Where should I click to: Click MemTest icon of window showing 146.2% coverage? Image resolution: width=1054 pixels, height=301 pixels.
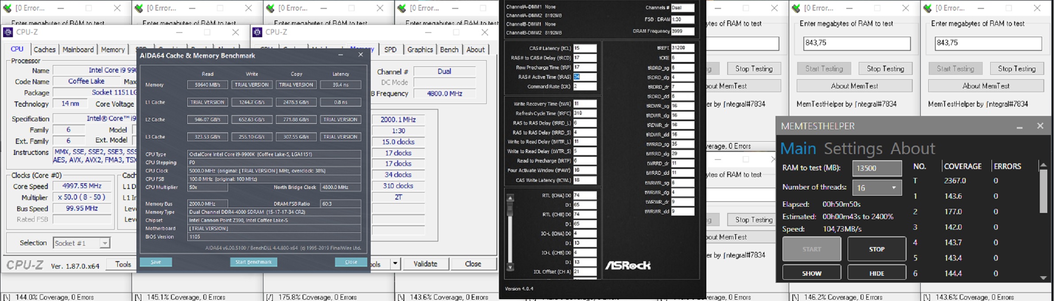point(796,8)
